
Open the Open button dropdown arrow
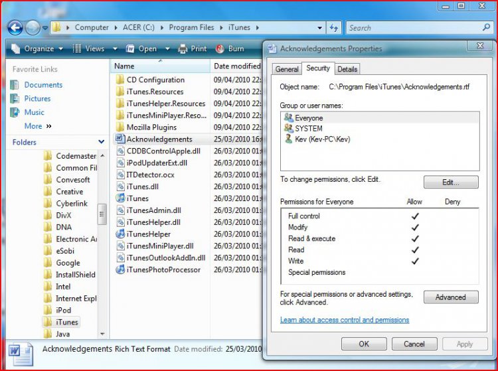167,49
